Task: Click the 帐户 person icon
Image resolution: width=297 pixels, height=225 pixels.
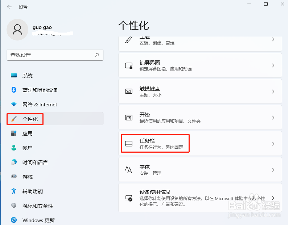Action: (x=14, y=148)
